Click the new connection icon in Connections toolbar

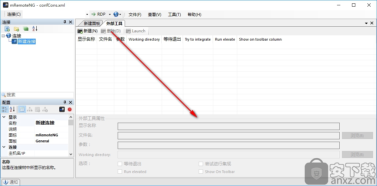[x=7, y=29]
